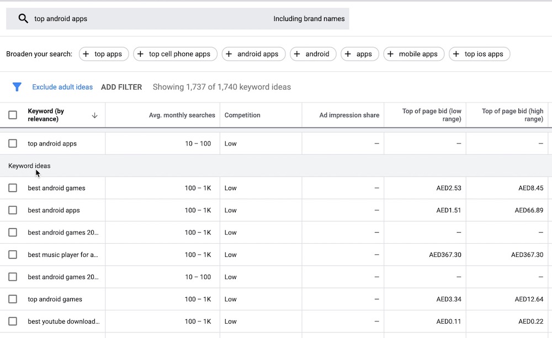Add 'mobile apps' suggestion chip

point(414,54)
